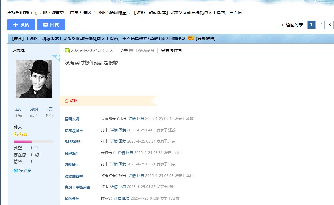Screen dimensions: 334x205
Task: Click 只看该作者 filter link
Action: 171,50
